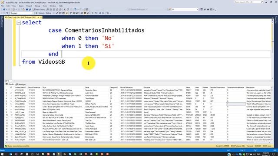Click the Navigate Backward icon
Screen dimensions: 278x156
[x=4, y=10]
